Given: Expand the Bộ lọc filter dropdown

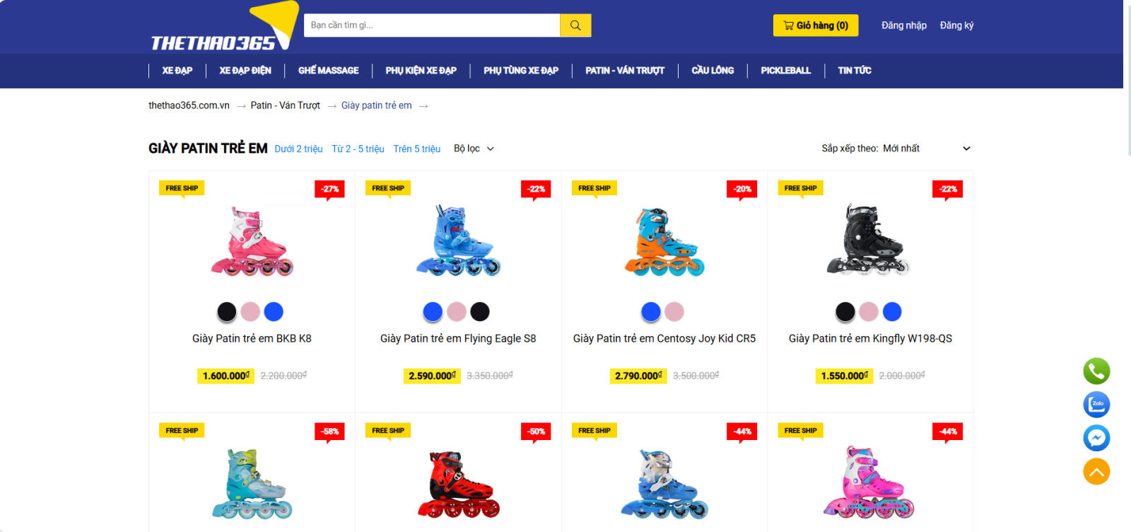Looking at the screenshot, I should (474, 149).
